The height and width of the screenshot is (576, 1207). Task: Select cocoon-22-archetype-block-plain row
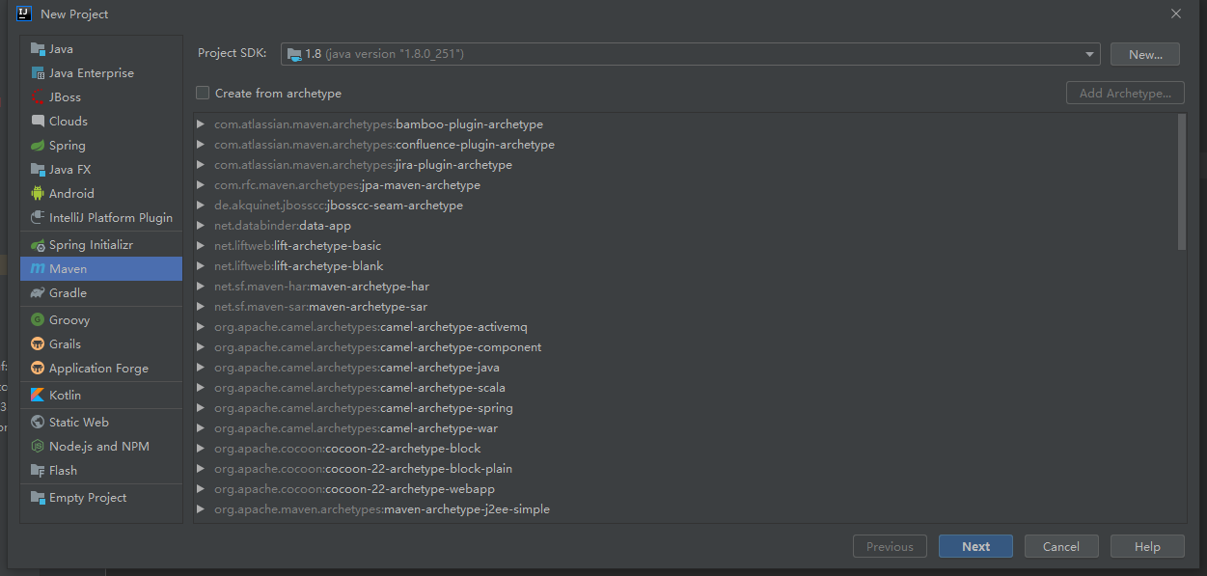coord(685,469)
